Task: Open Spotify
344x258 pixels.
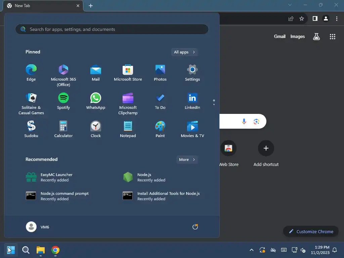Action: [x=63, y=101]
